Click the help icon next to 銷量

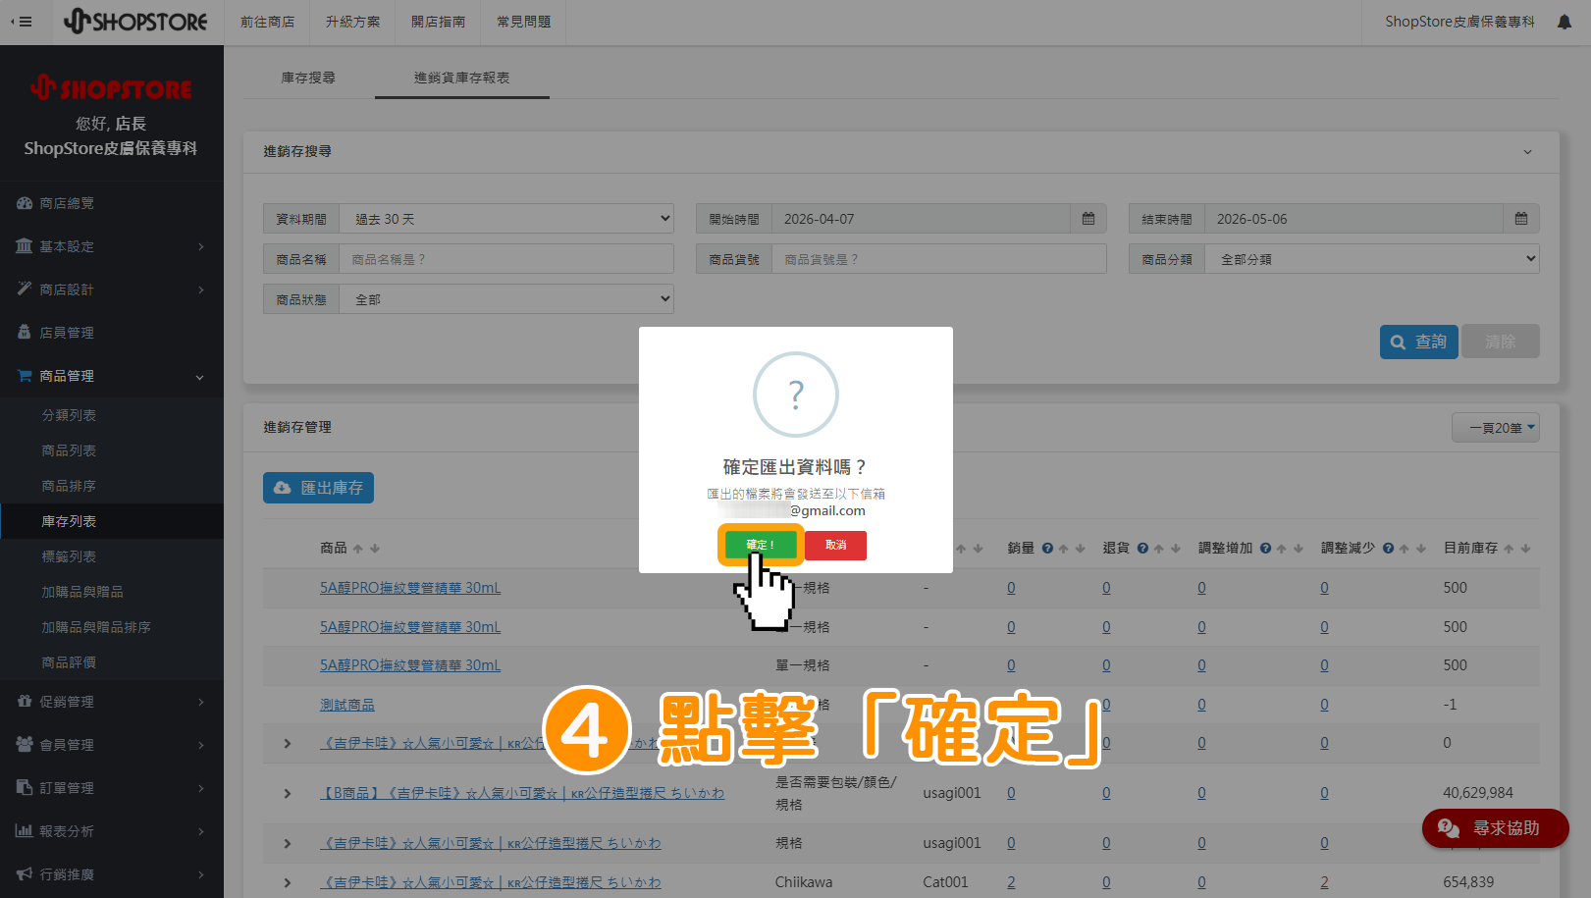tap(1047, 549)
